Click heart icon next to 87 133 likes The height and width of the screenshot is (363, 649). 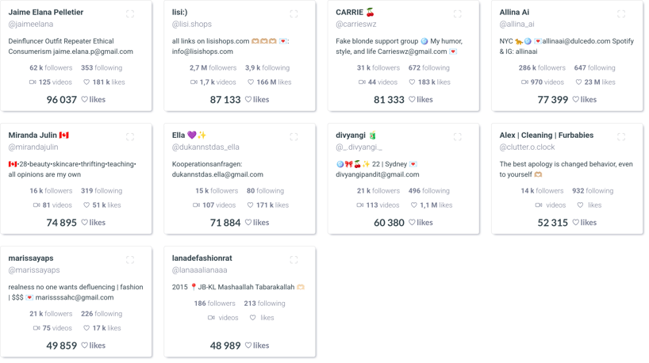[248, 100]
